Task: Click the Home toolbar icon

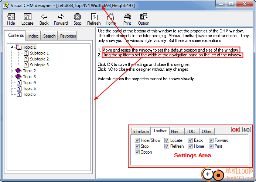Action: [x=111, y=17]
